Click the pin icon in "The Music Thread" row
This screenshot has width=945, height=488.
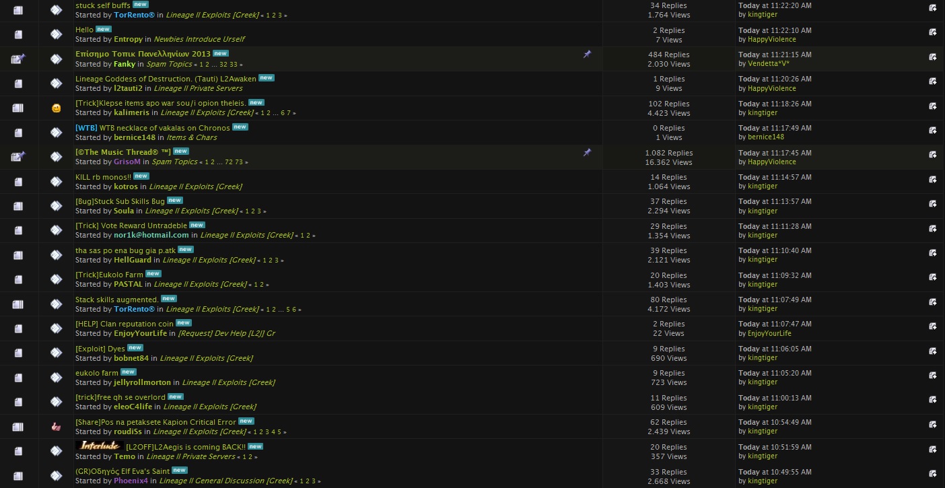pos(587,153)
